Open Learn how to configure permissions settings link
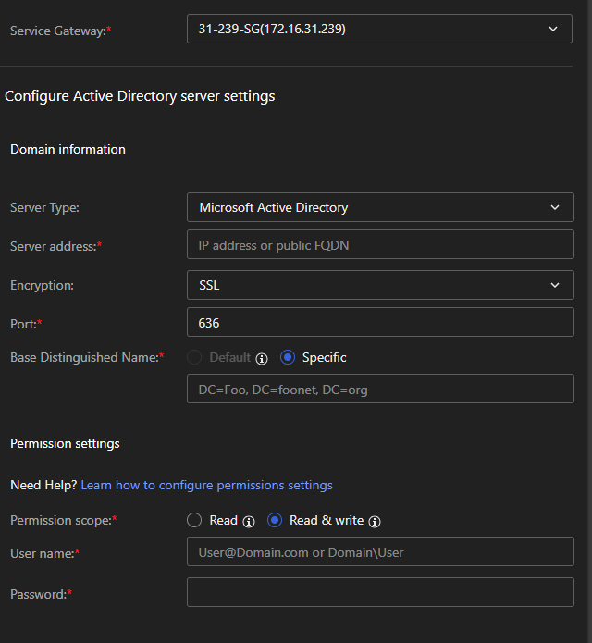592x643 pixels. (206, 485)
